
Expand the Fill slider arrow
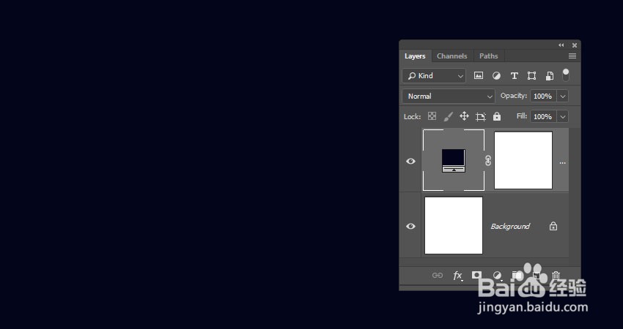(563, 116)
